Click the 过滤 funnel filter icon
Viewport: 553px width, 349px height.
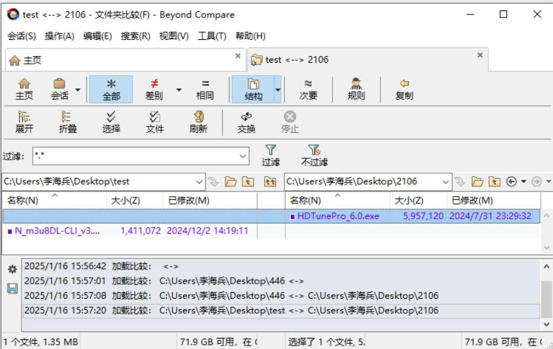(271, 156)
